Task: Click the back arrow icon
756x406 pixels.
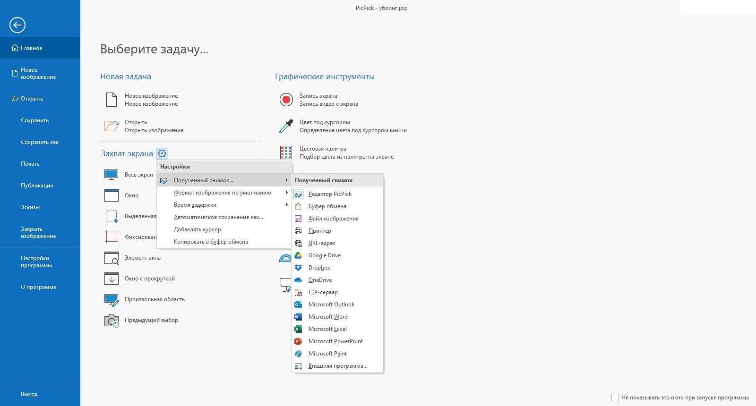Action: coord(17,25)
